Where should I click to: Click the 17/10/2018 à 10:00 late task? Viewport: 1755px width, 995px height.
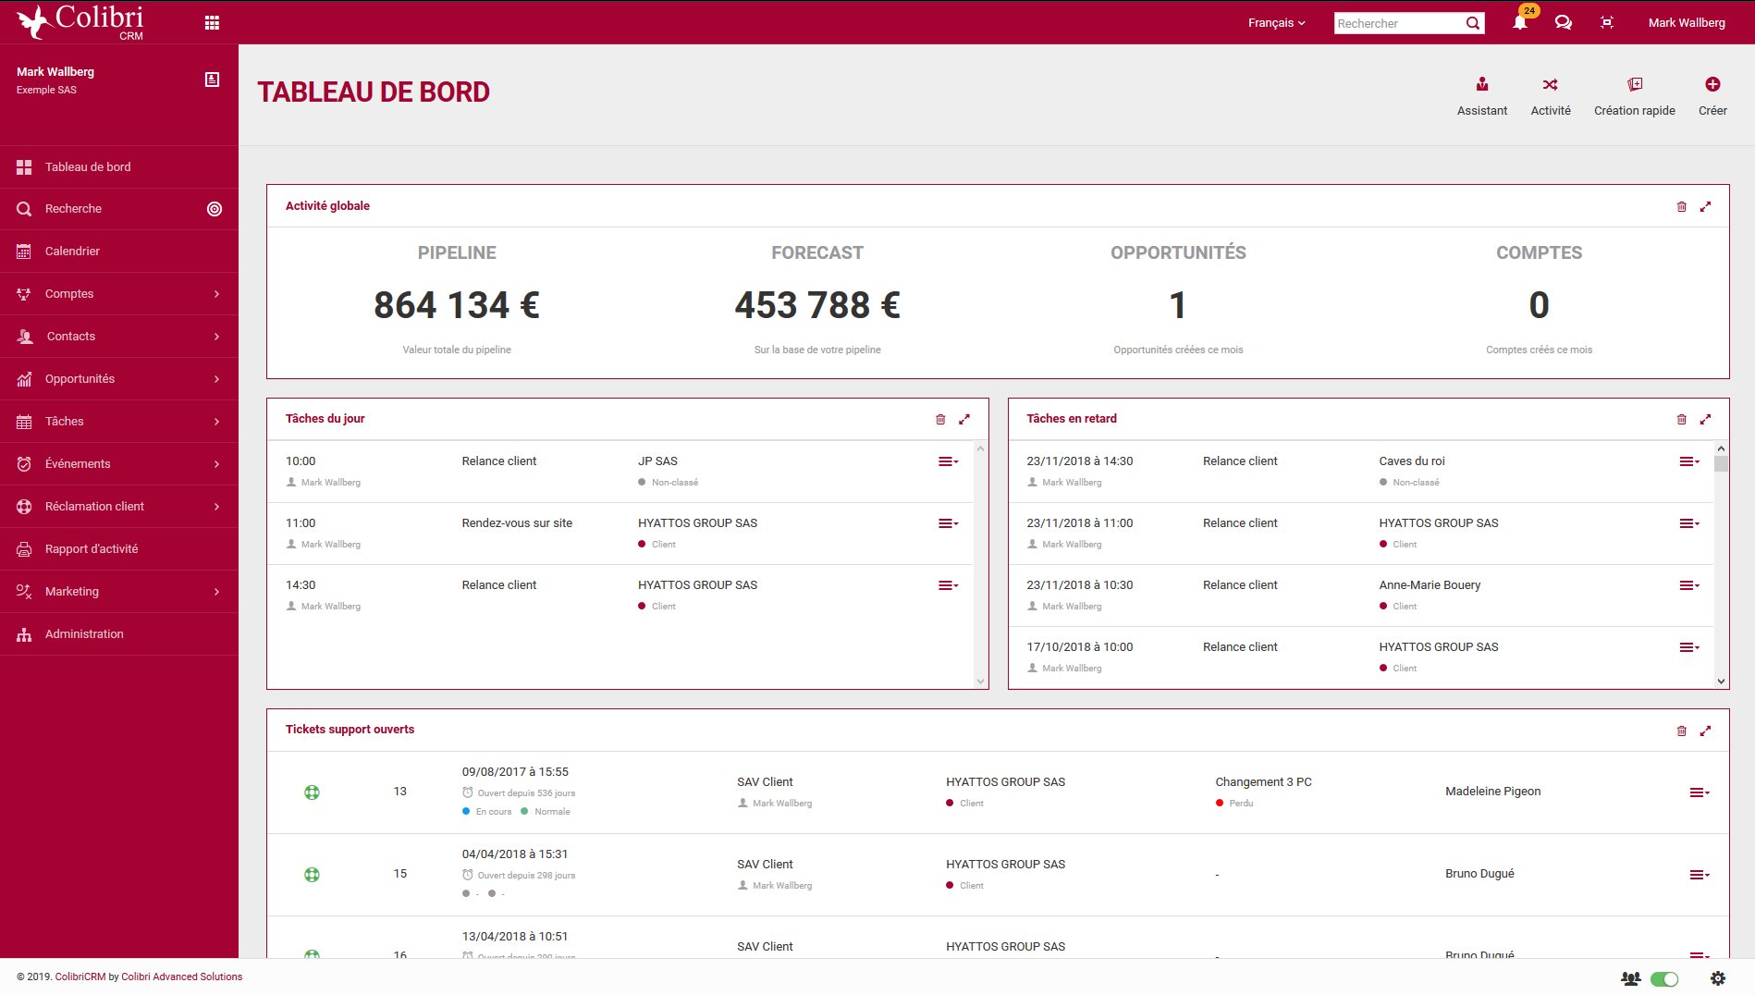[1079, 647]
